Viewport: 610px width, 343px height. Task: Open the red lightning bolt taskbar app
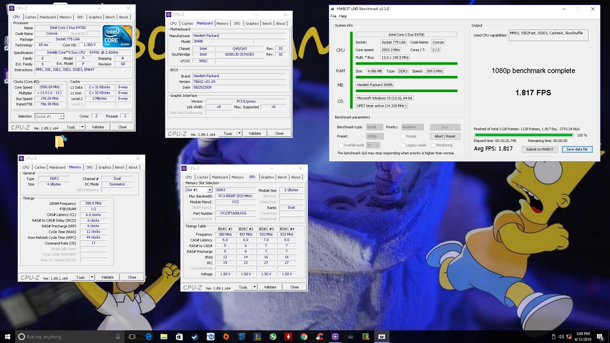(x=288, y=337)
